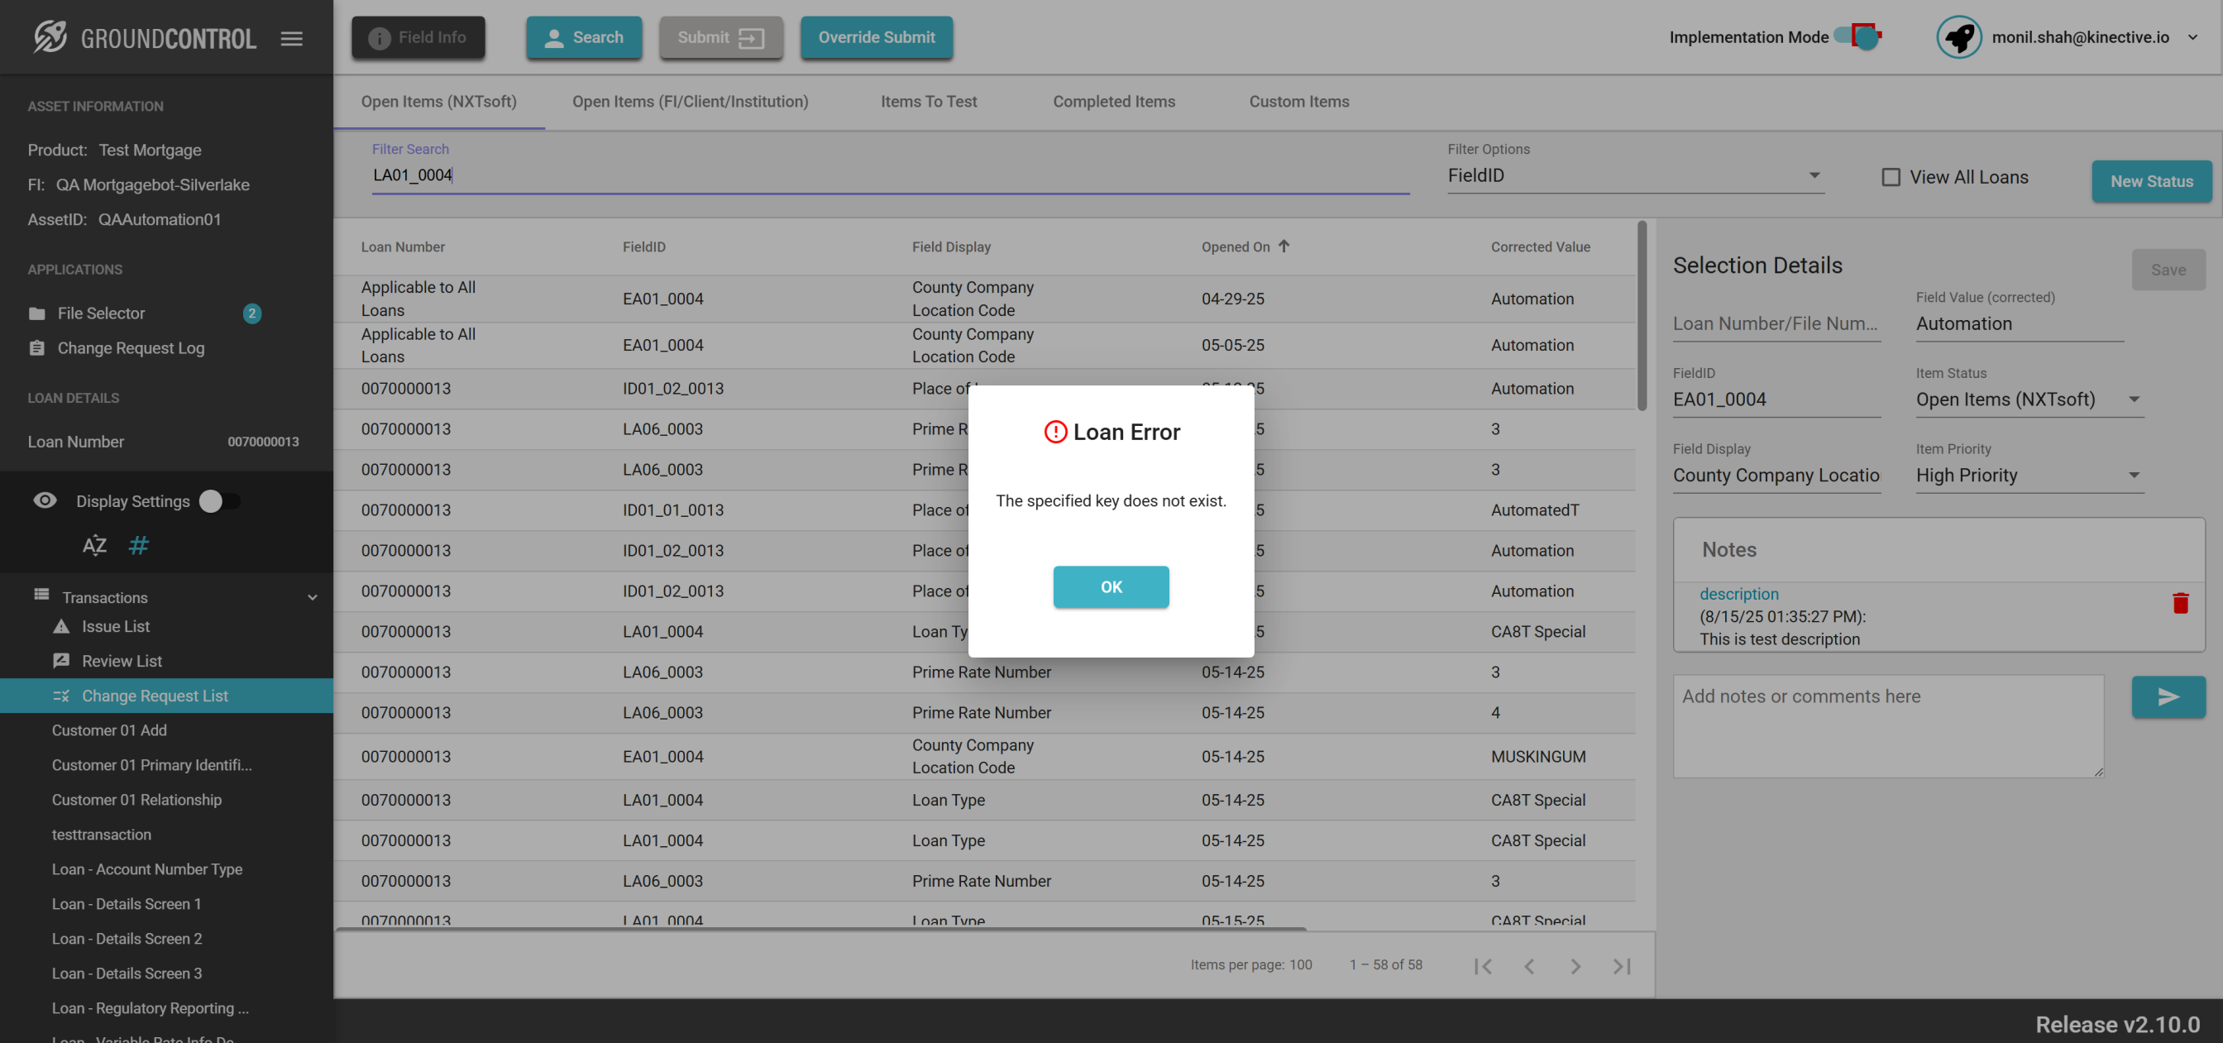The image size is (2223, 1043).
Task: Click the send note arrow icon
Action: point(2168,696)
